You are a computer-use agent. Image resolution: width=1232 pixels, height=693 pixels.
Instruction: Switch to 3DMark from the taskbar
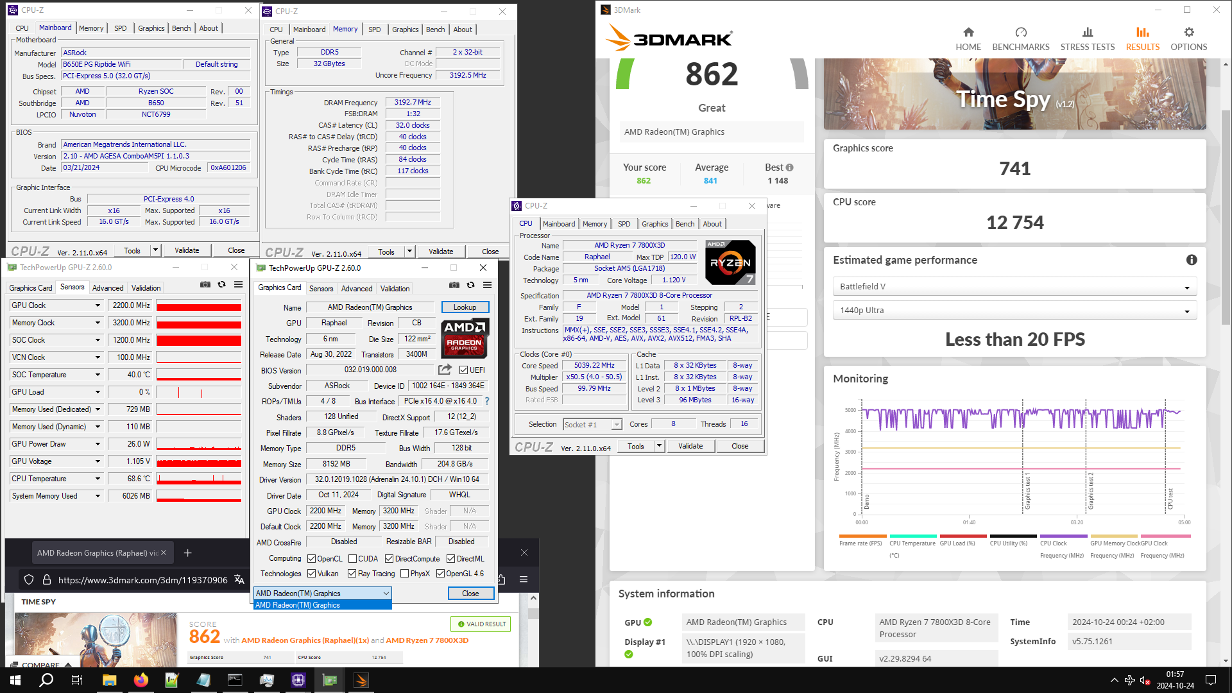tap(361, 680)
